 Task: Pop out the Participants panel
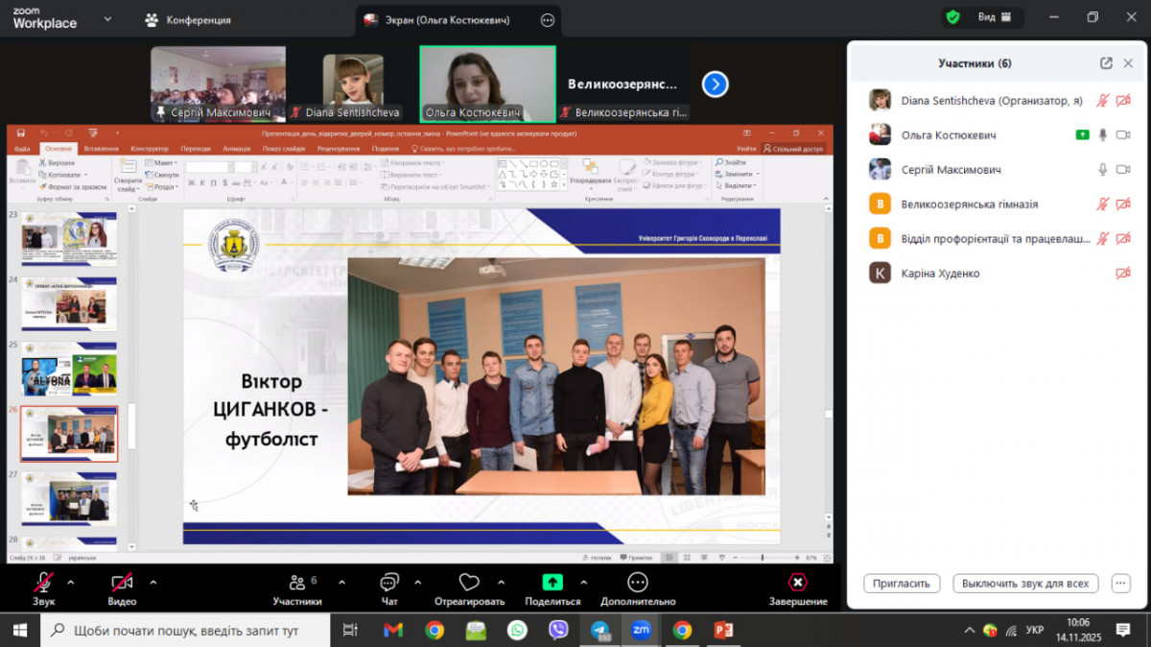point(1106,63)
